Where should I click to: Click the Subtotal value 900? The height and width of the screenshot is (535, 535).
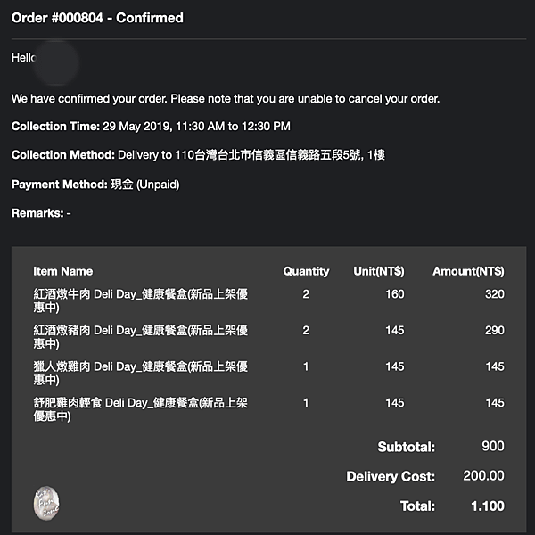(493, 446)
